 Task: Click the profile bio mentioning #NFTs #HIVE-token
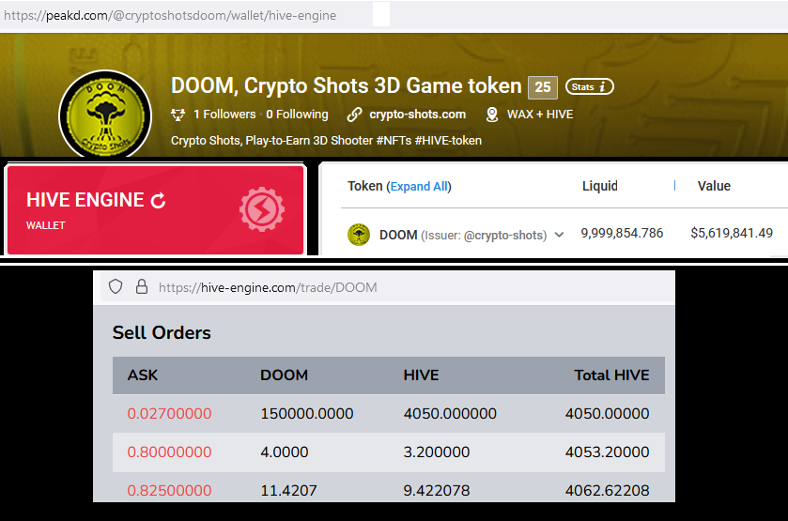[326, 140]
